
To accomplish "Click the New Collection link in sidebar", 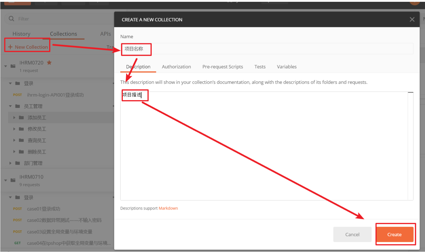I will point(28,47).
